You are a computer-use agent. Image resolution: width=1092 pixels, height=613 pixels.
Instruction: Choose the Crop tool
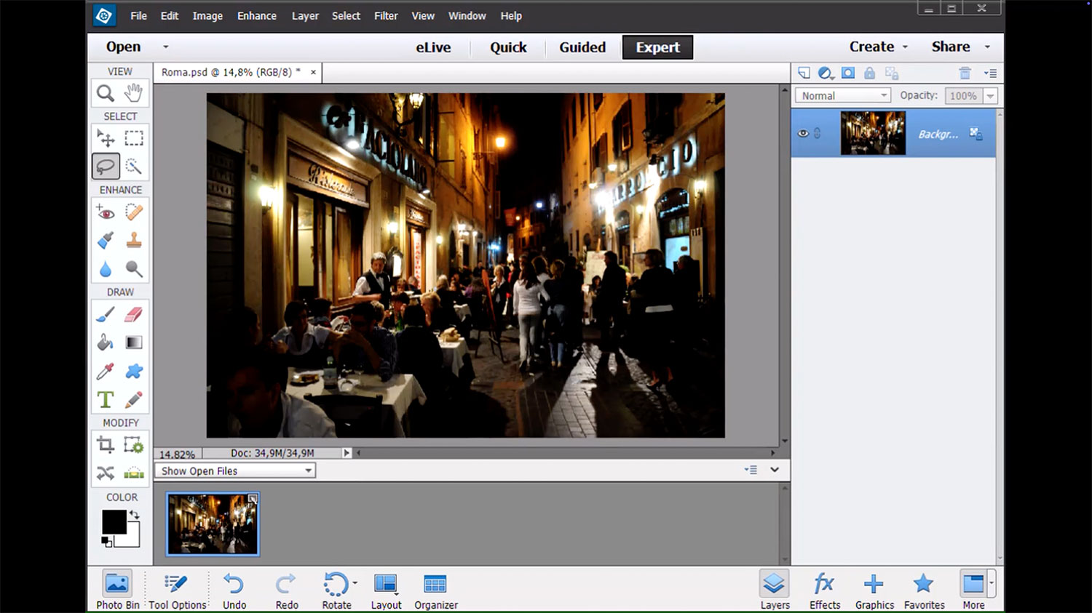[x=106, y=444]
